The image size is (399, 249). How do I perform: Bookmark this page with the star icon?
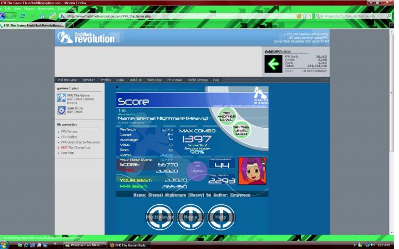pyautogui.click(x=305, y=16)
